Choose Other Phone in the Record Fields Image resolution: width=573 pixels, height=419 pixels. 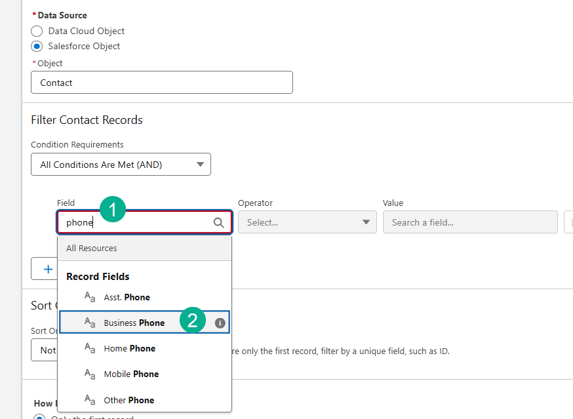pyautogui.click(x=129, y=400)
